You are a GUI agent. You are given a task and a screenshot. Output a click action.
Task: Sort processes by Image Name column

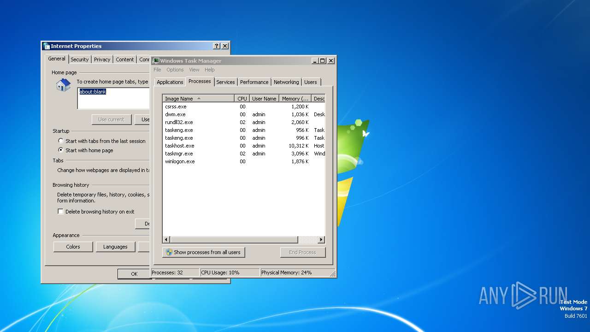(x=199, y=99)
